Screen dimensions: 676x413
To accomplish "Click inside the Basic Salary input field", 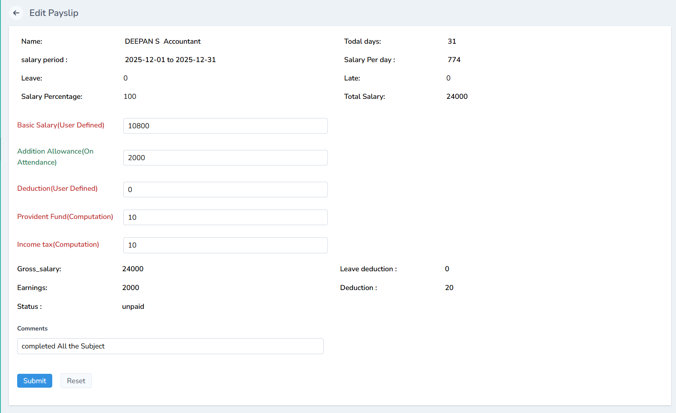I will 225,126.
